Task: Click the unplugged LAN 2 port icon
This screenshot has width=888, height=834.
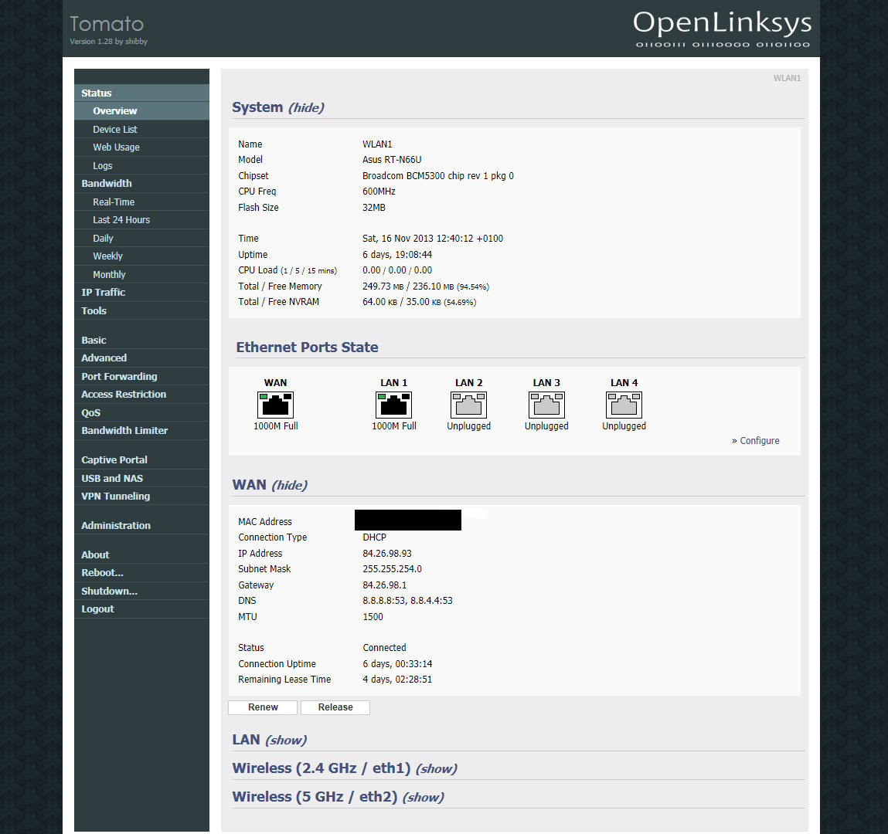Action: click(468, 405)
